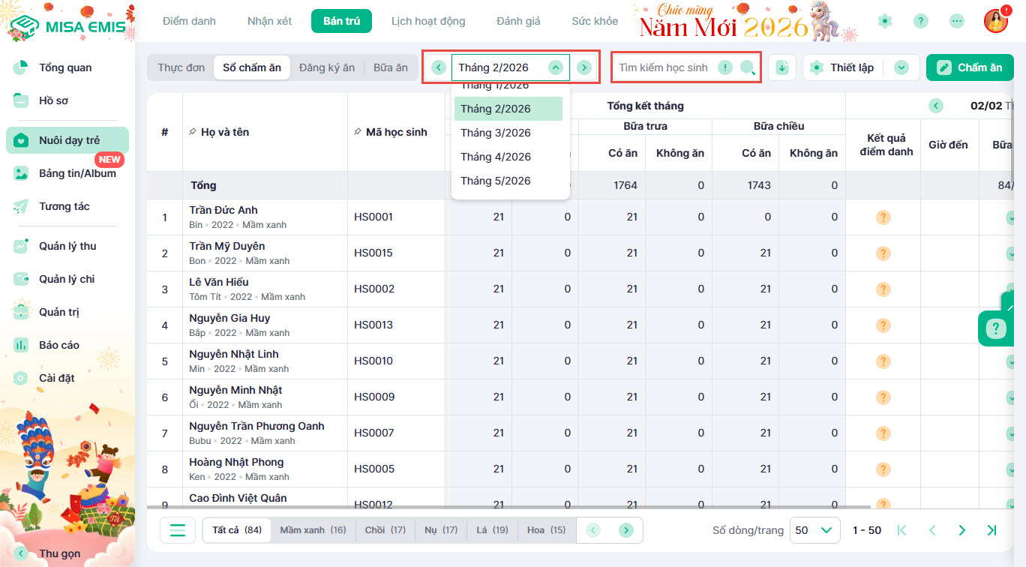
Task: Click attendance status icon for Trần Đức Anh
Action: tap(883, 217)
